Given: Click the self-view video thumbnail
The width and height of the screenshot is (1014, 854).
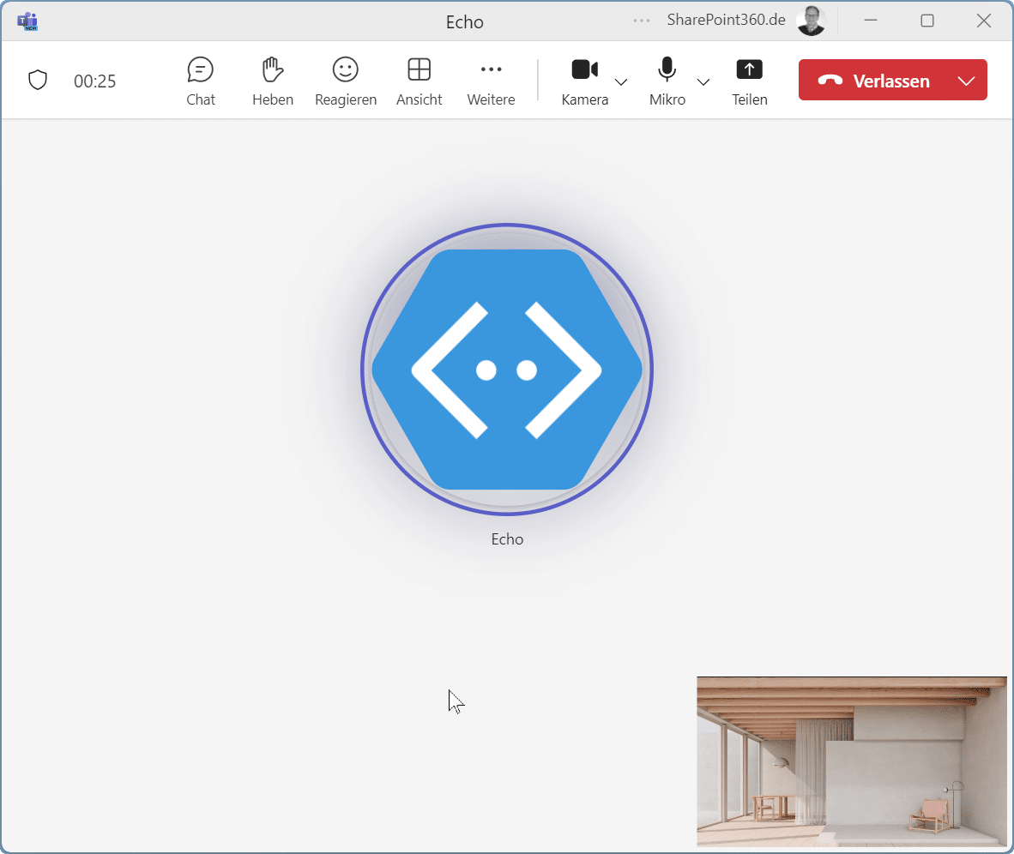Looking at the screenshot, I should click(851, 761).
